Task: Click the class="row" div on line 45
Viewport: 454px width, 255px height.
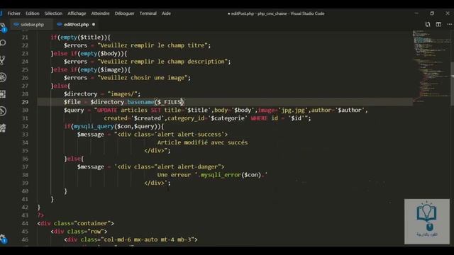Action: tap(79, 232)
